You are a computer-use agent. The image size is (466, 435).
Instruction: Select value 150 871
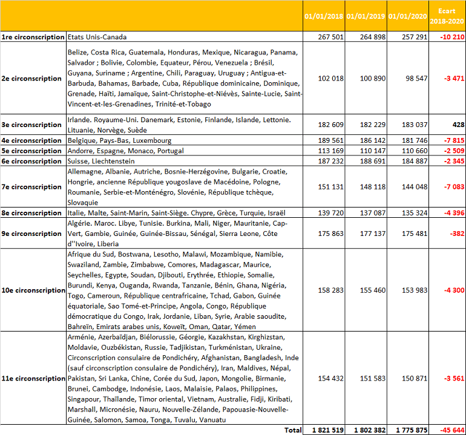pos(415,379)
